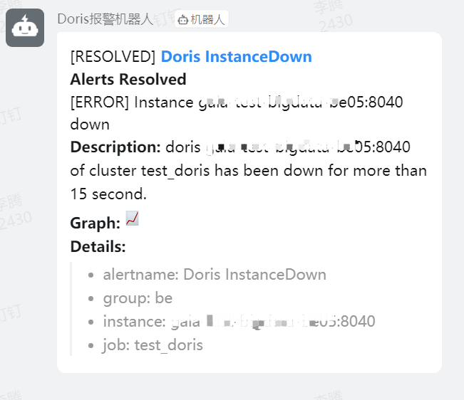
Task: Select the instance: detail line
Action: pos(239,322)
